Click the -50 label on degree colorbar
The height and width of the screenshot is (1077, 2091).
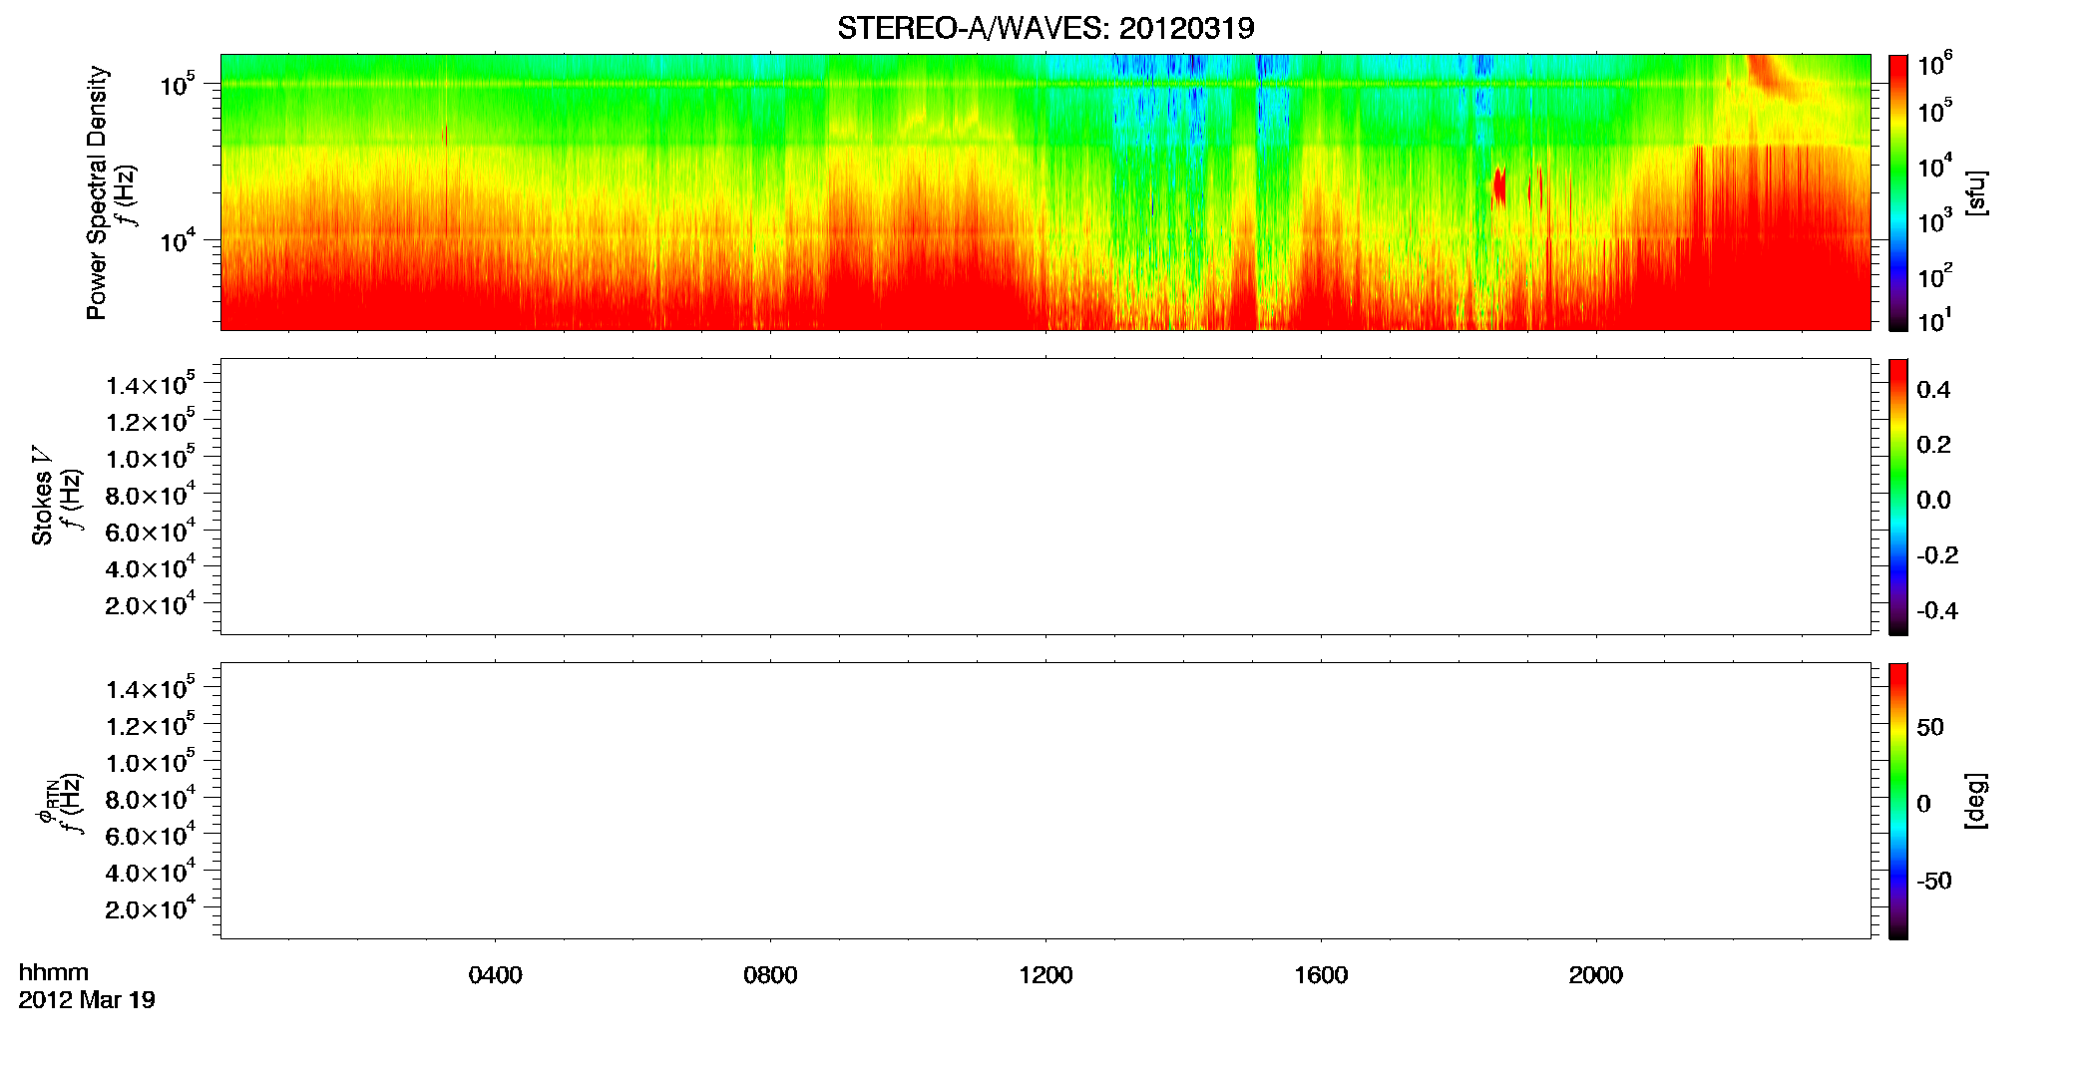click(1934, 881)
